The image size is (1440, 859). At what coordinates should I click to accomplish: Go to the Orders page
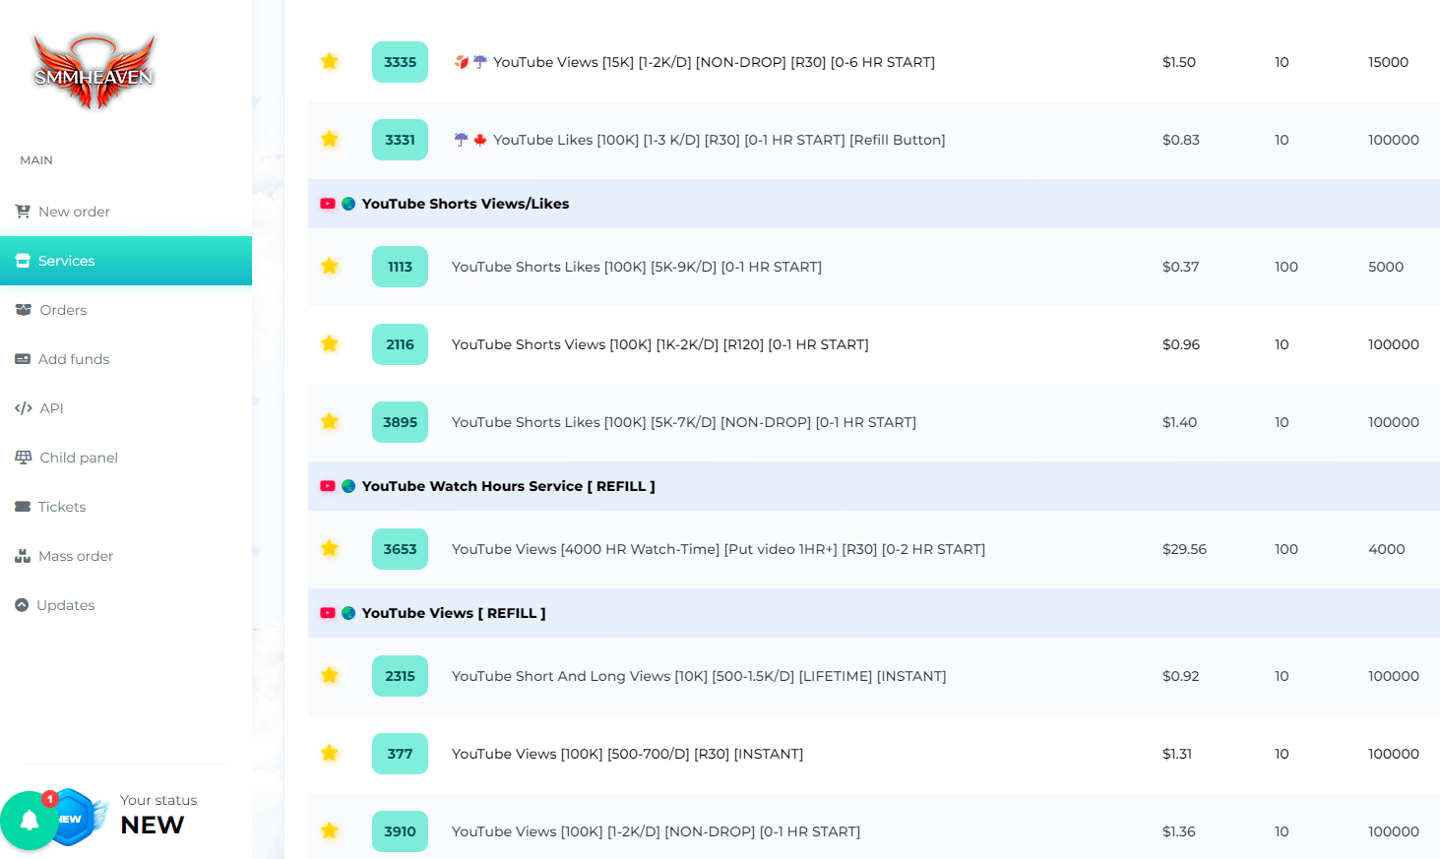pos(63,310)
